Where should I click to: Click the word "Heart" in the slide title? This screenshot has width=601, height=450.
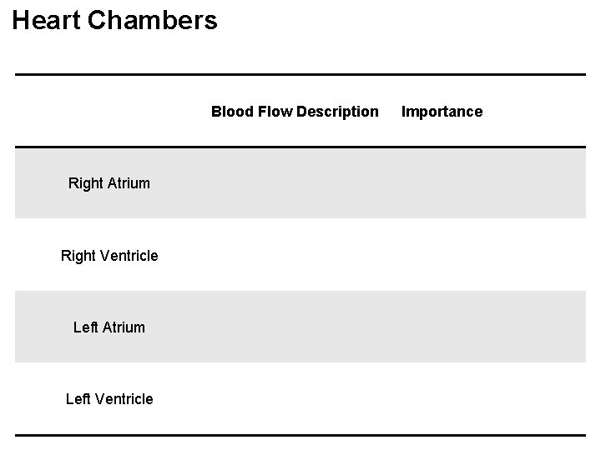coord(46,20)
